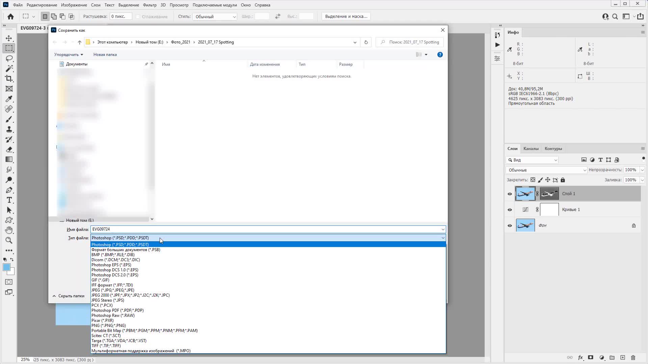Image resolution: width=648 pixels, height=364 pixels.
Task: Choose the Hand tool
Action: pyautogui.click(x=9, y=230)
